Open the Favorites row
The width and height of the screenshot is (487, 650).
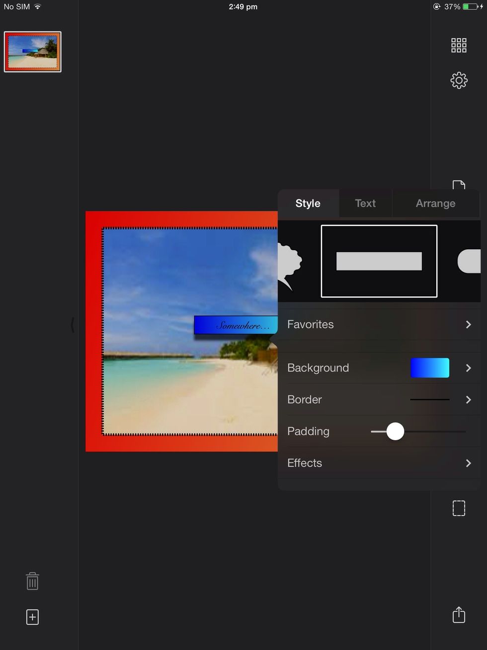[379, 324]
